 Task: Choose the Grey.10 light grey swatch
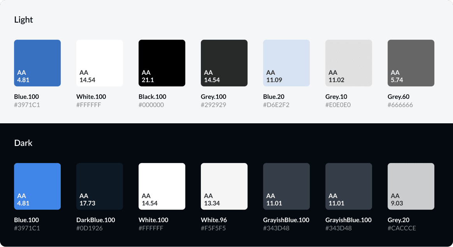349,63
